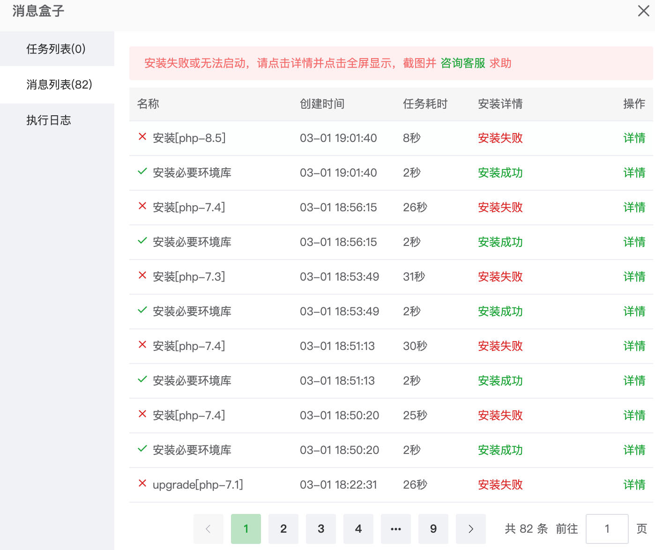Click the ellipsis pagination expander
The width and height of the screenshot is (655, 550).
(395, 528)
